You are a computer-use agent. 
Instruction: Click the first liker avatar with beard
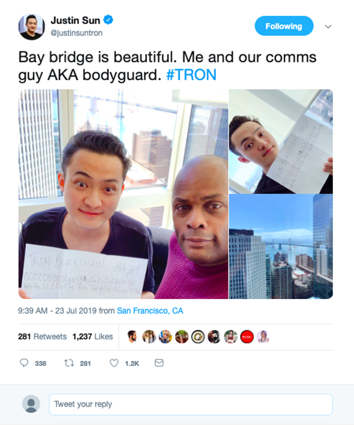[x=133, y=337]
